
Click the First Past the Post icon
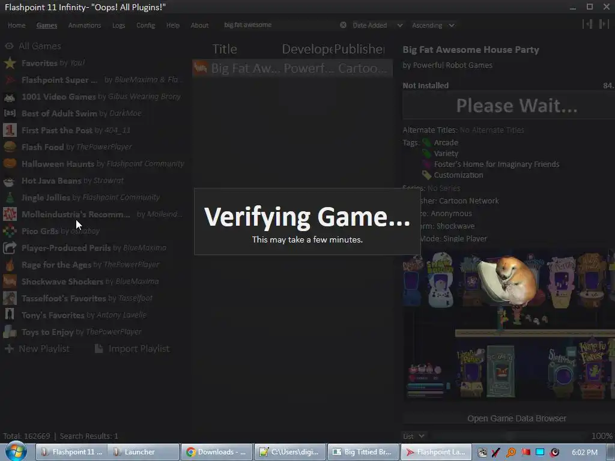pyautogui.click(x=10, y=130)
